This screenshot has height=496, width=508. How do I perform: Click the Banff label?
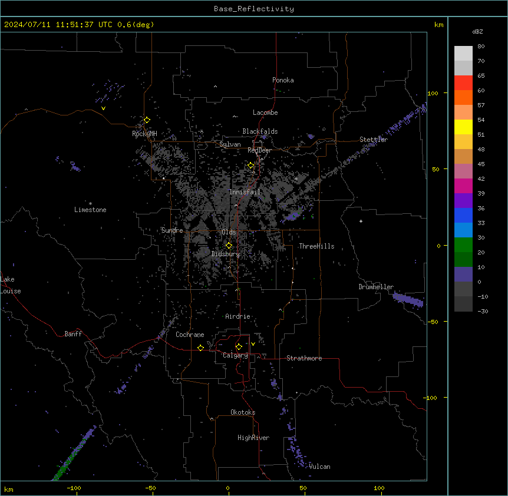click(x=73, y=334)
